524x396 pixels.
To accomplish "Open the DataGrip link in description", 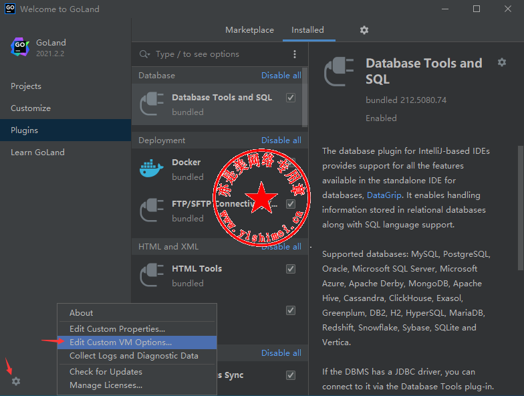I will 384,195.
